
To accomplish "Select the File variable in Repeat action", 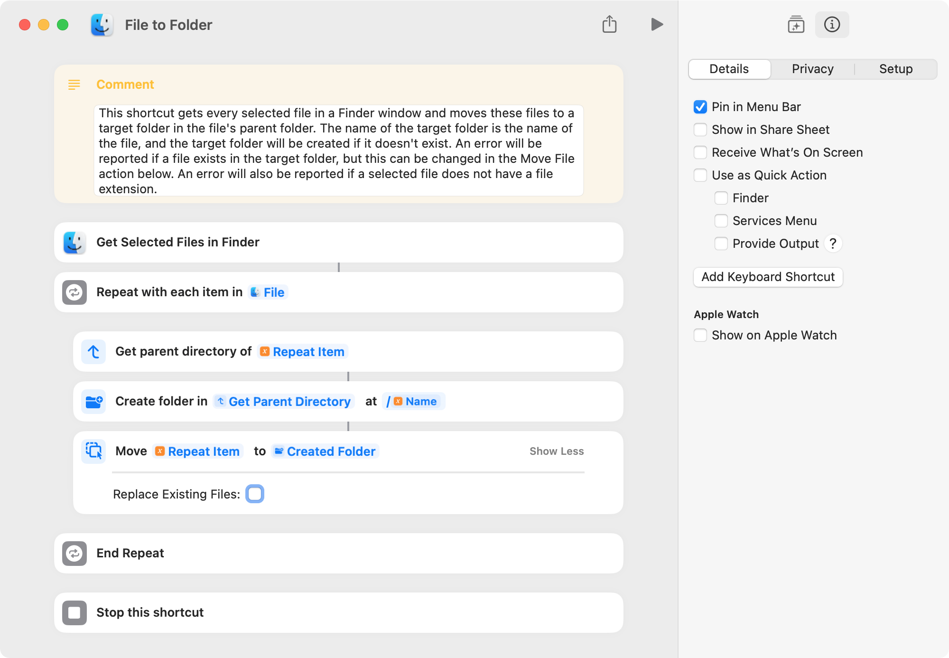I will 268,292.
